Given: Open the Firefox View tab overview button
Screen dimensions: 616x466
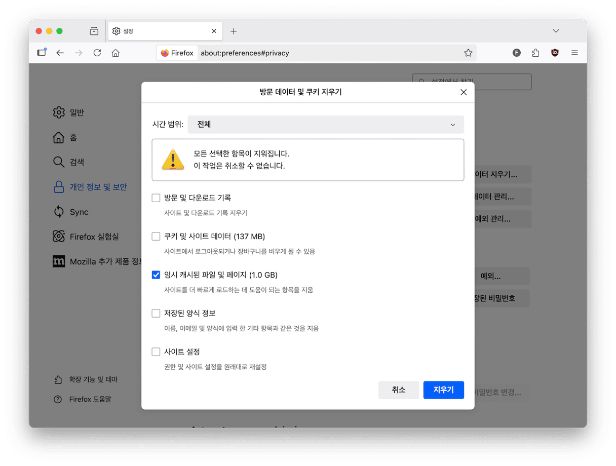Looking at the screenshot, I should click(x=94, y=31).
